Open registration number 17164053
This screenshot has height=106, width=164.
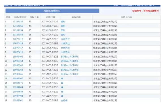pos(18,35)
